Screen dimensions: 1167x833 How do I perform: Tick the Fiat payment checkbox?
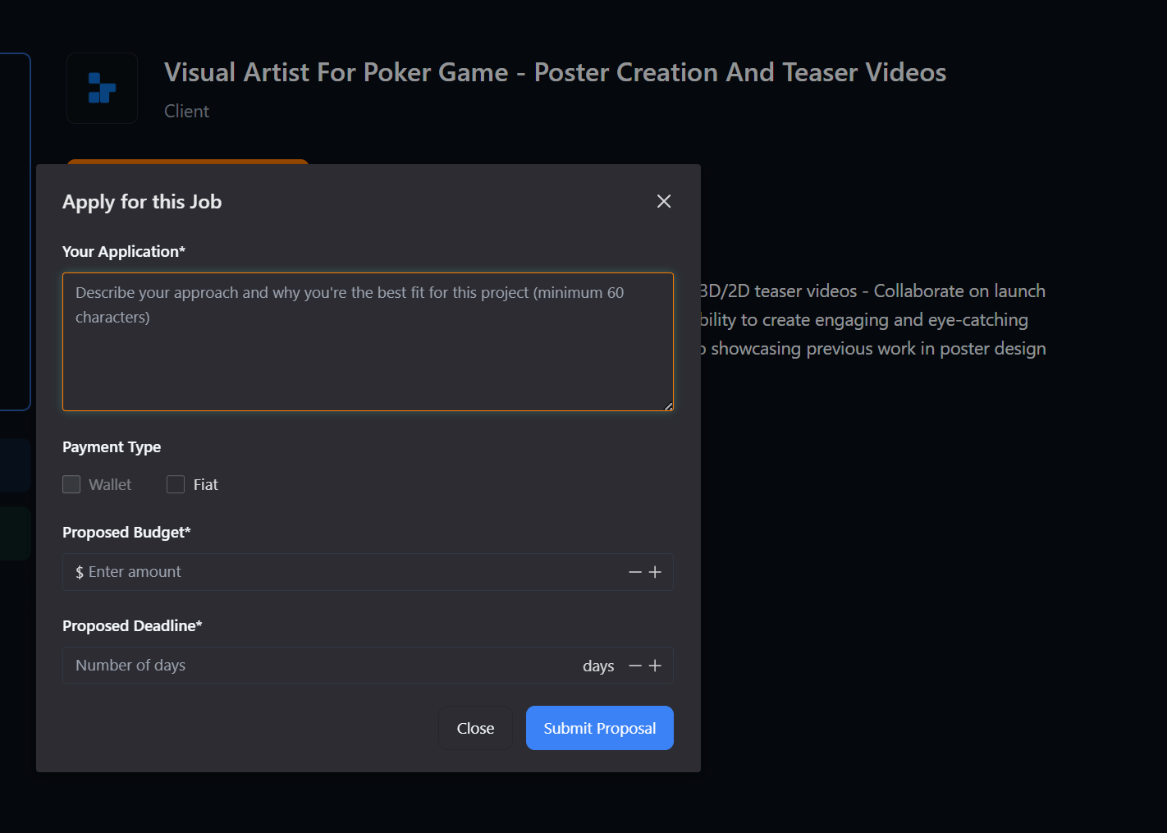(176, 484)
